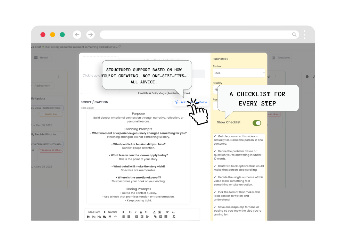This screenshot has height=246, width=346.
Task: Click the browser forward arrow
Action: [x=90, y=35]
